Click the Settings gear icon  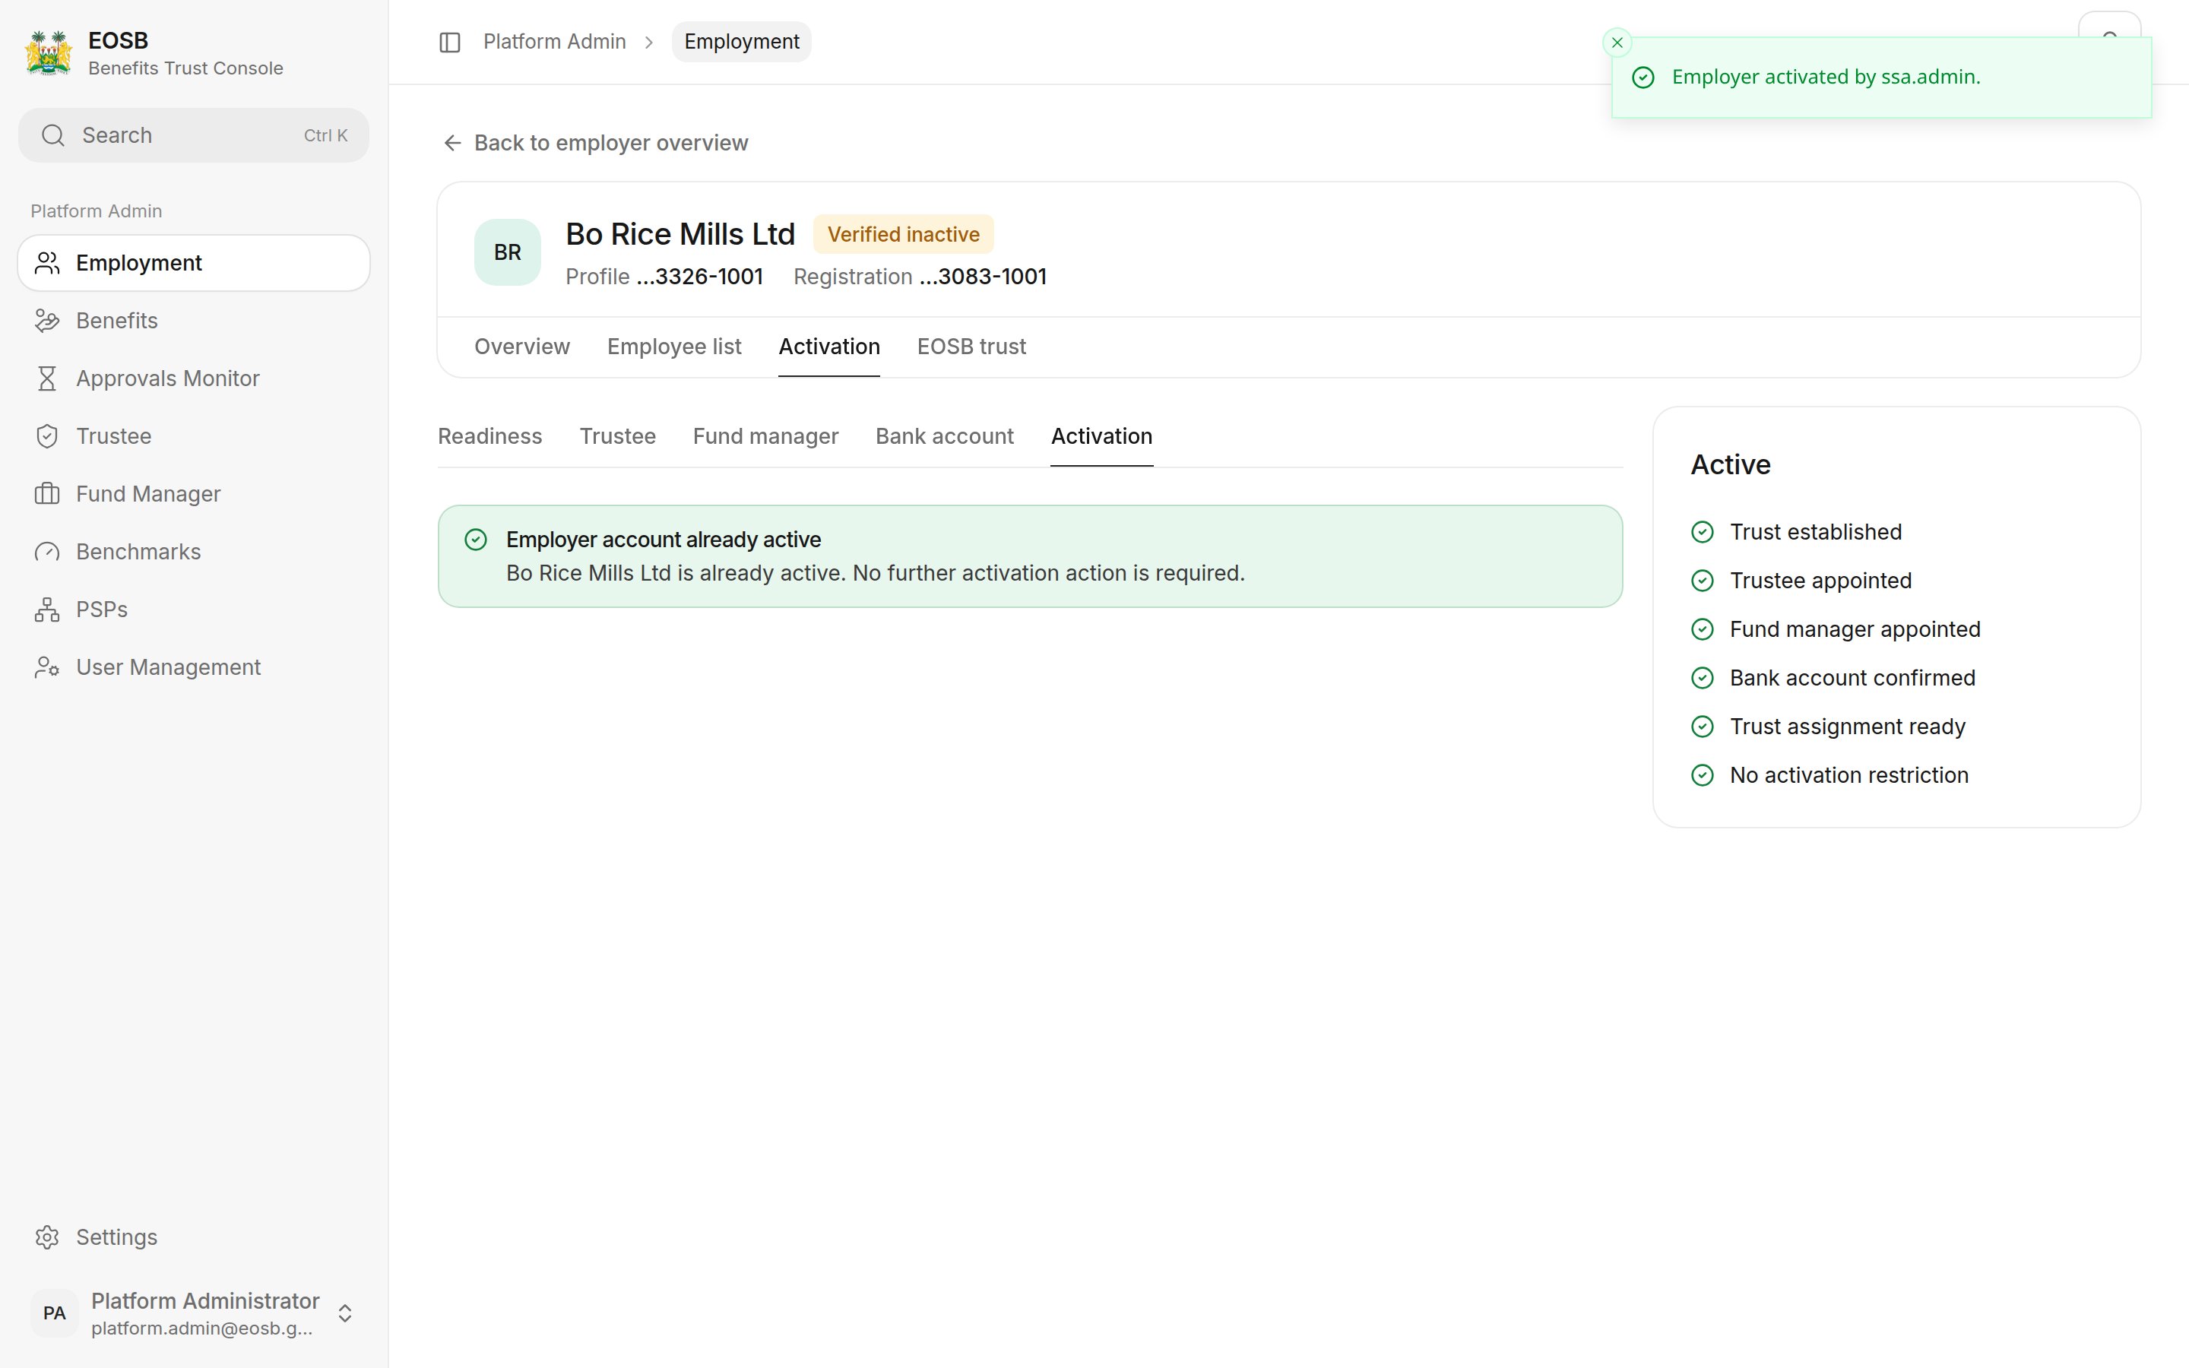pos(47,1238)
